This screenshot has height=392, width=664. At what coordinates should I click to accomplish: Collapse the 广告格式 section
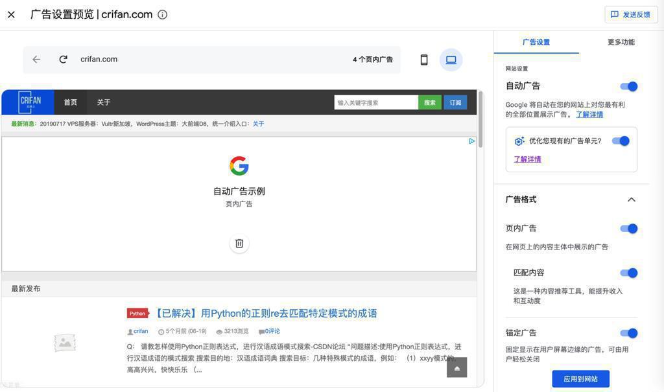[x=631, y=200]
